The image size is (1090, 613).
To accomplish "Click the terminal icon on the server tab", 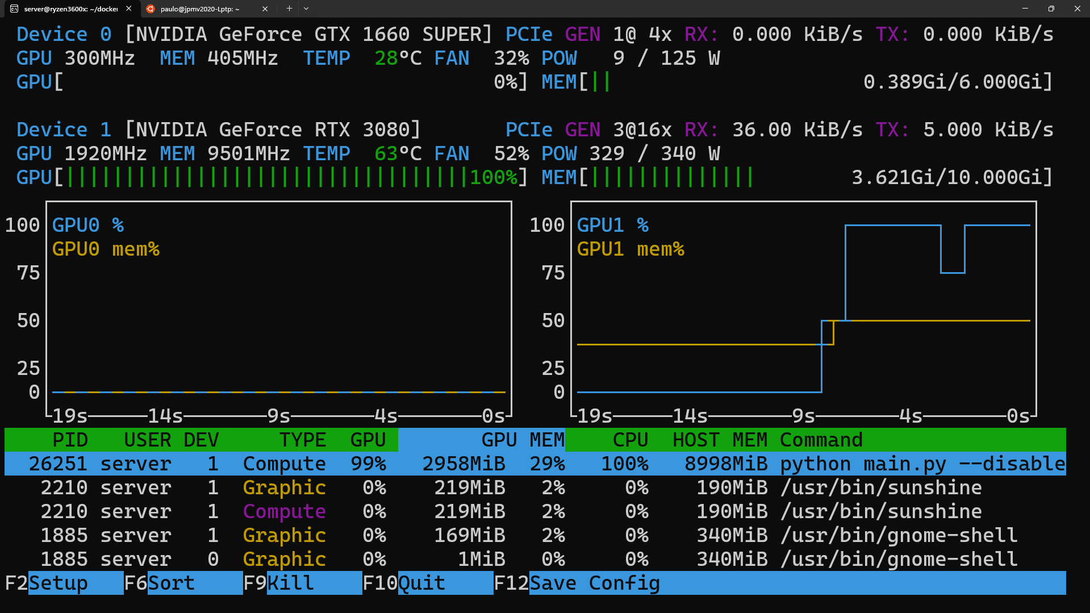I will tap(14, 9).
